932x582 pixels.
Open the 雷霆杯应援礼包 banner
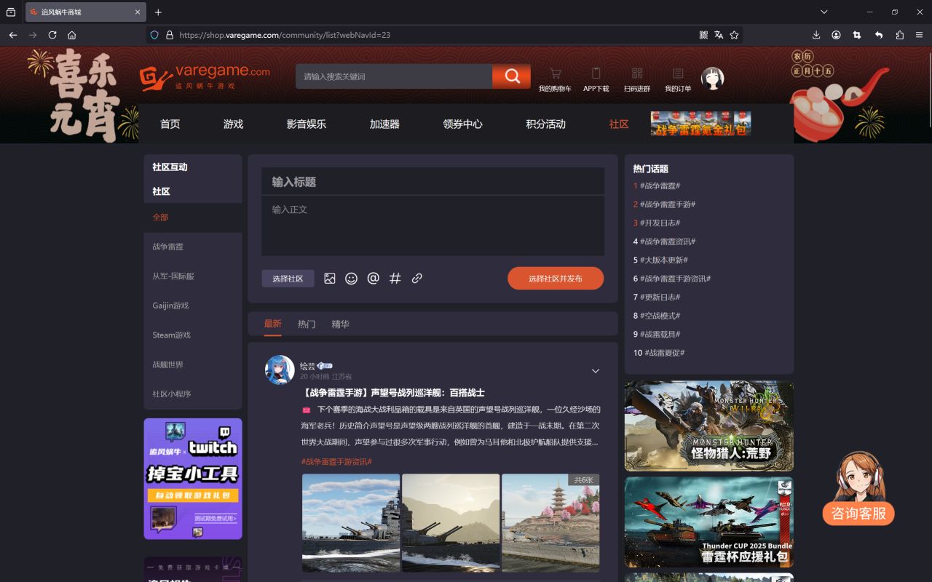tap(709, 522)
